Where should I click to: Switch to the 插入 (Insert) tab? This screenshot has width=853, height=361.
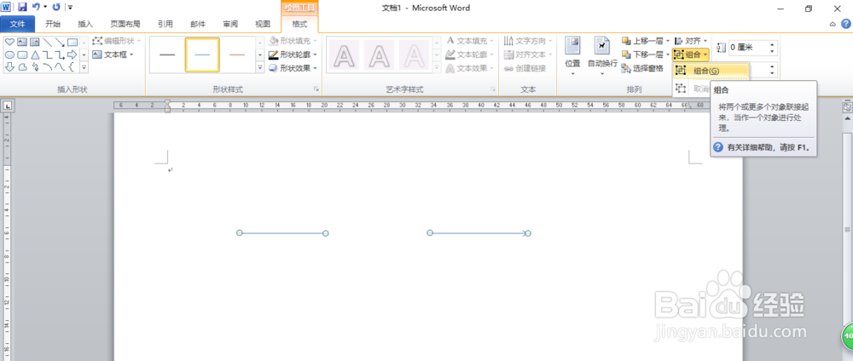85,24
